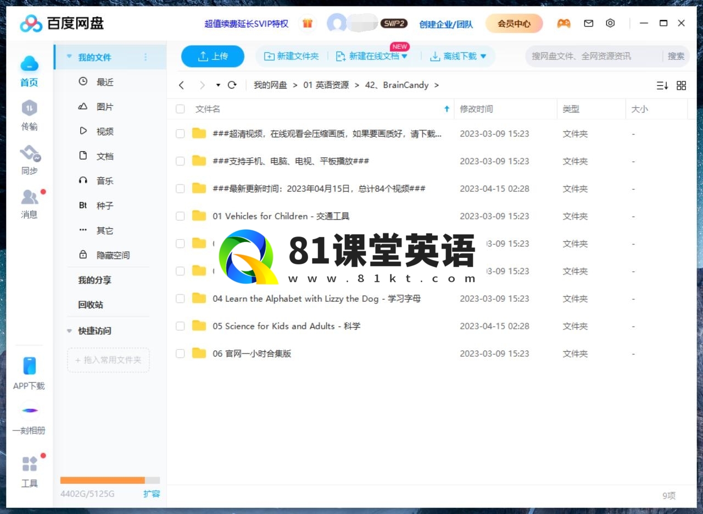Check the box for 01 Vehicles for Children
The height and width of the screenshot is (514, 703).
180,216
